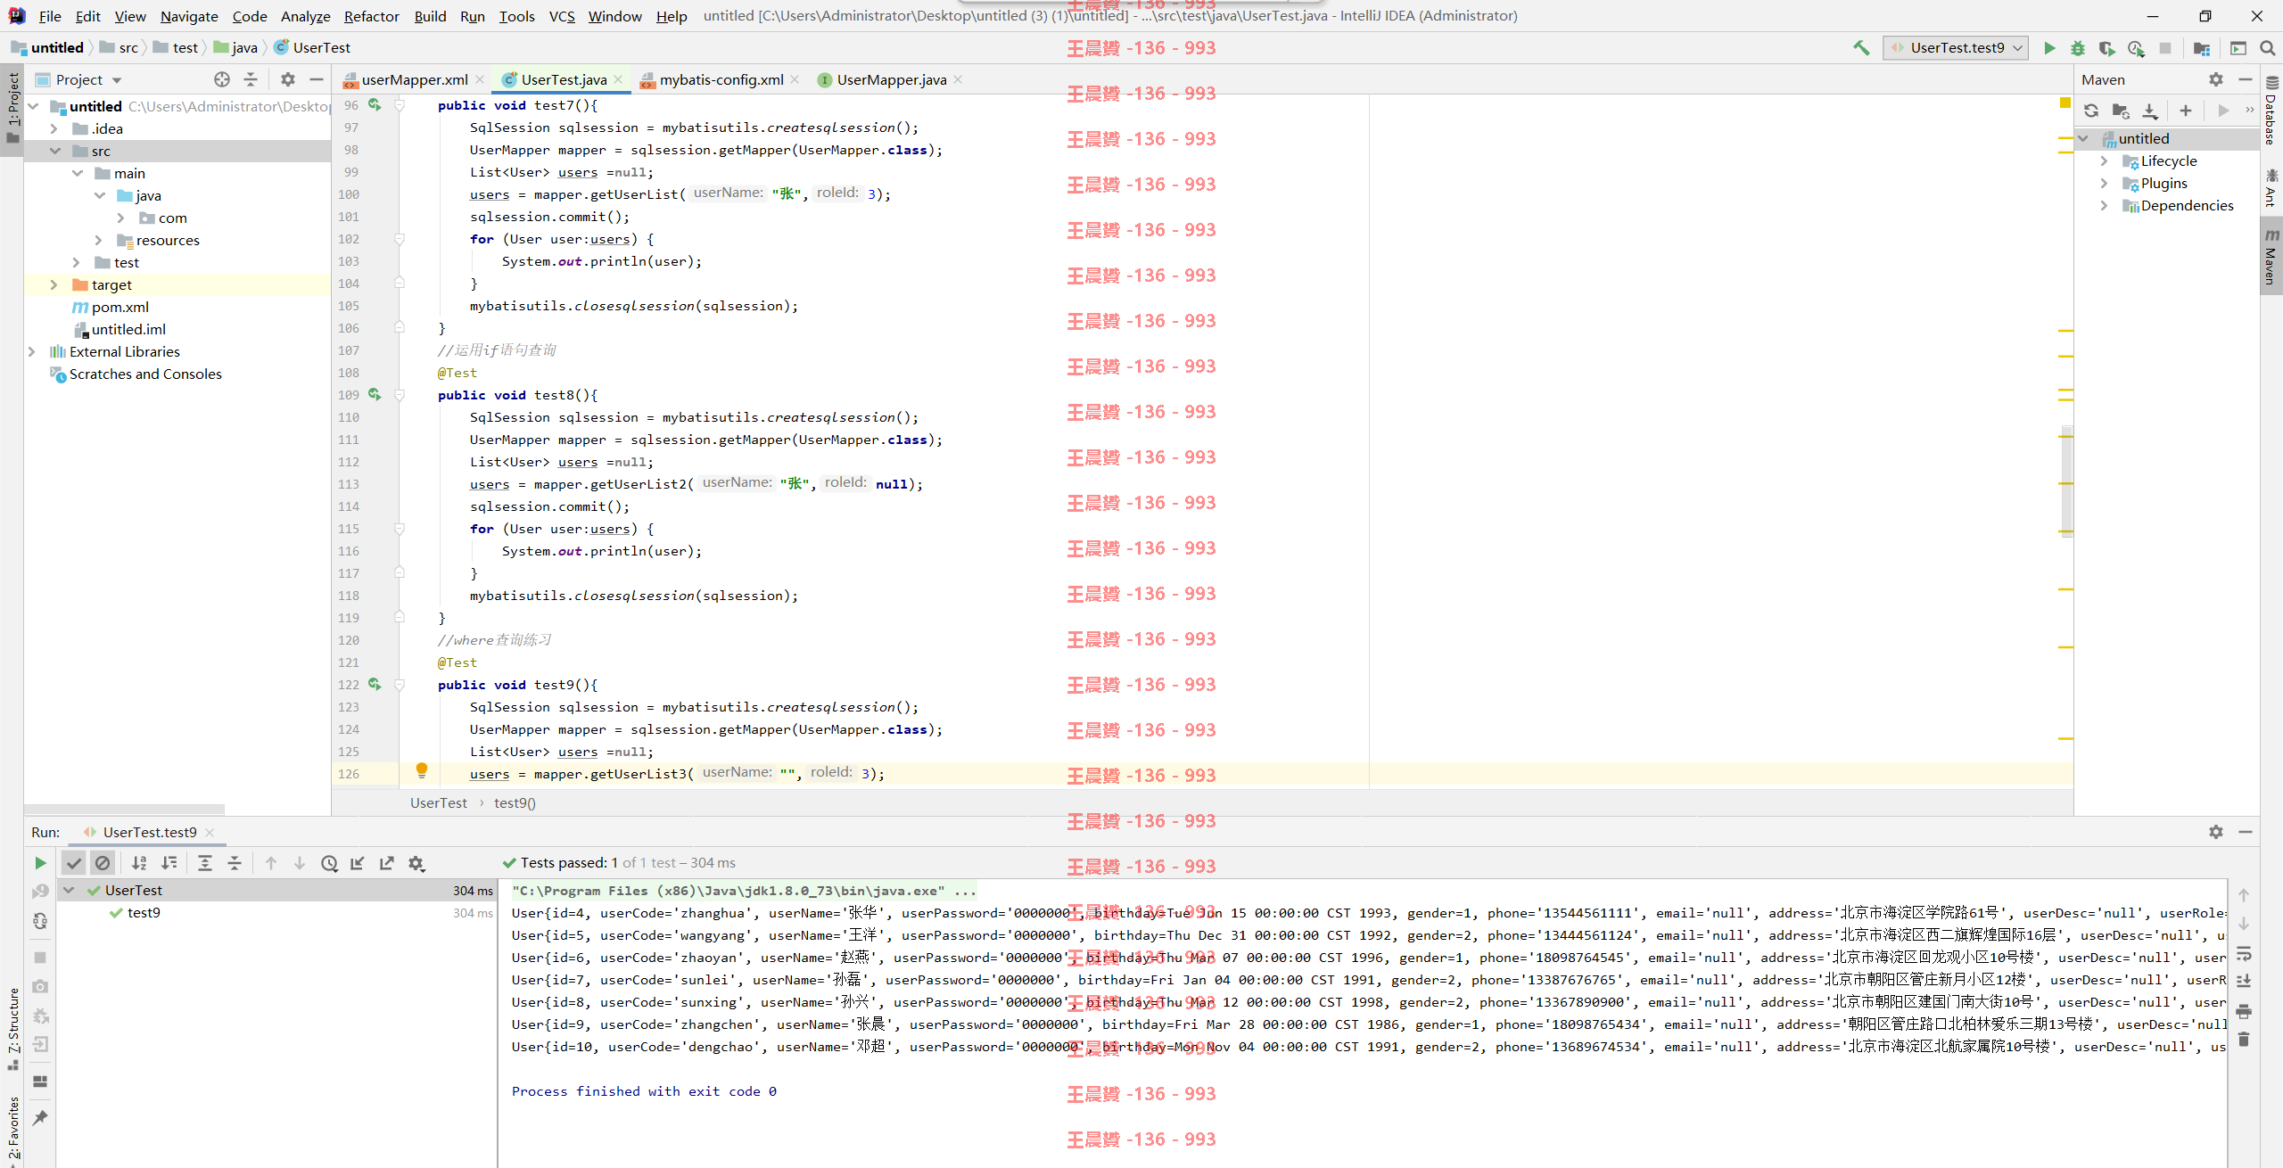Toggle Structure tool window on left edge
Screen dimensions: 2283x1168
[x=13, y=1030]
